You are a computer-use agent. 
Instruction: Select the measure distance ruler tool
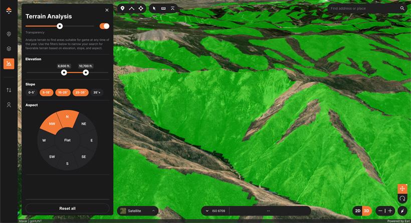point(163,8)
